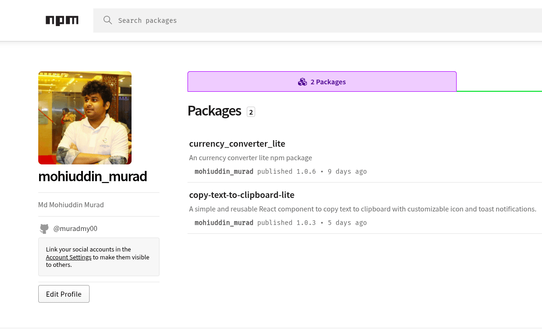Click mohiuddin_murad under copy-text-to-clipboard-lite

pyautogui.click(x=224, y=223)
